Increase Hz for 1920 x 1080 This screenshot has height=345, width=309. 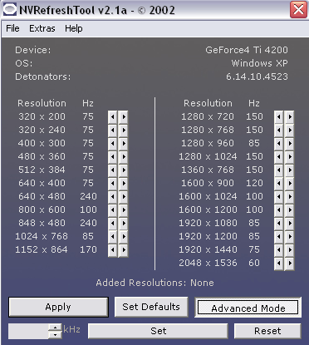point(290,224)
